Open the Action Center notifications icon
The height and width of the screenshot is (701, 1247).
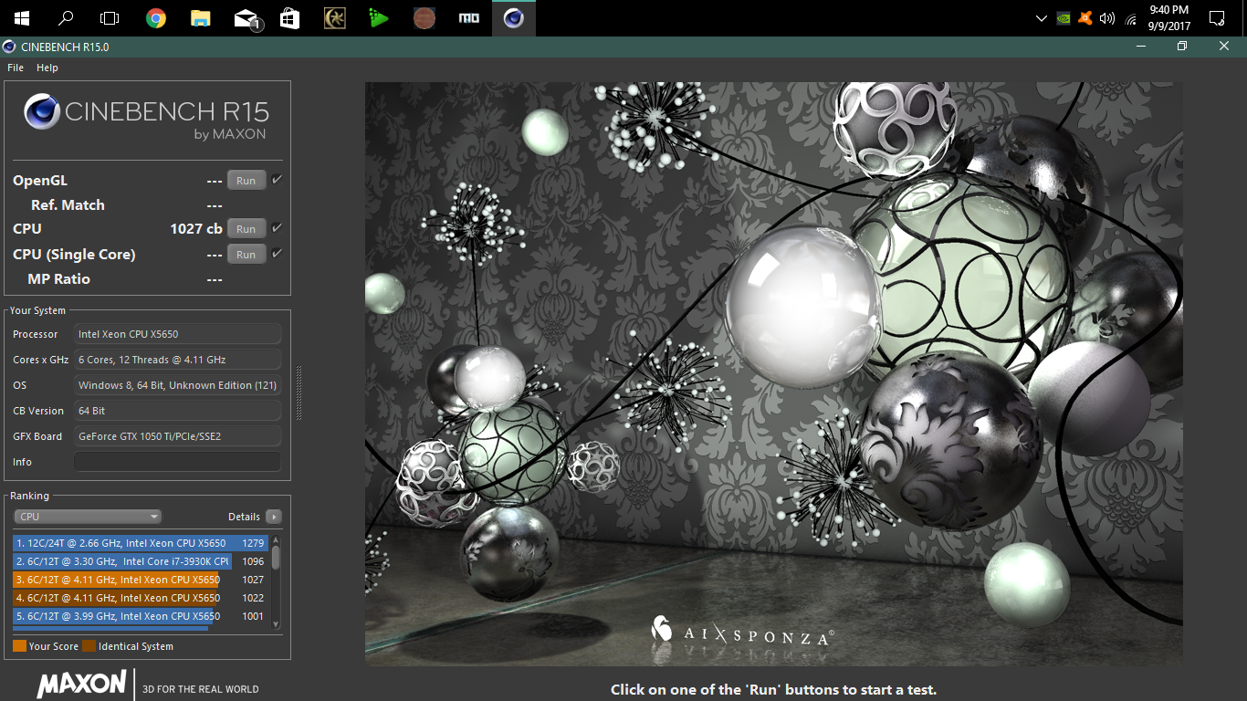click(x=1216, y=18)
